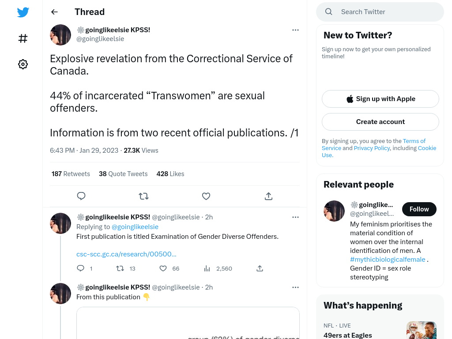452x339 pixels.
Task: Go back using the arrow icon
Action: [x=54, y=12]
